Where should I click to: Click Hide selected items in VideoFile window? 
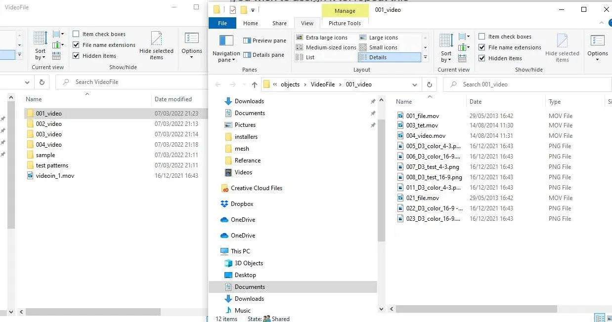[x=156, y=45]
